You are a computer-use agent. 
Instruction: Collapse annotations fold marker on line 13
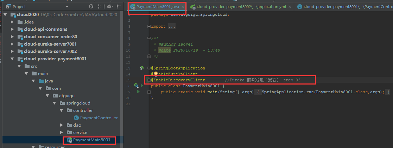point(149,68)
